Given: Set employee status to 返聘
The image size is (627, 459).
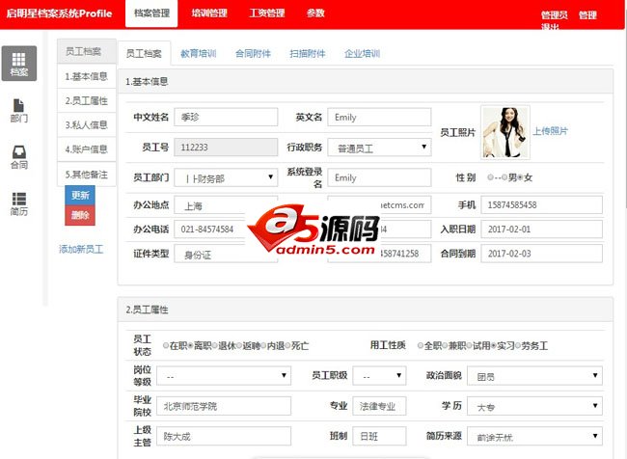Looking at the screenshot, I should 239,345.
